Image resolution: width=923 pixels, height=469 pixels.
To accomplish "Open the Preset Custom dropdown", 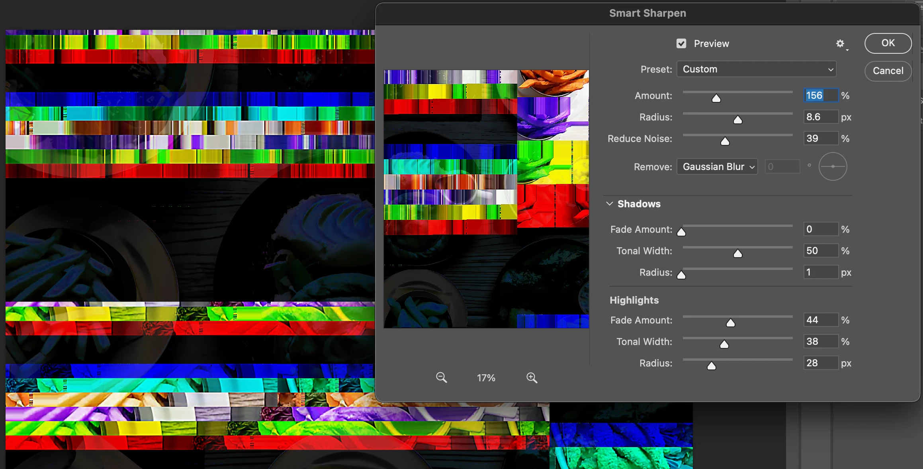I will coord(756,69).
